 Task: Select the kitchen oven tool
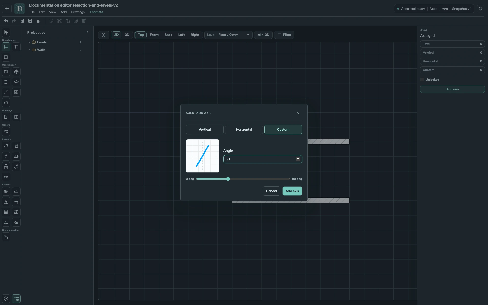tap(16, 146)
